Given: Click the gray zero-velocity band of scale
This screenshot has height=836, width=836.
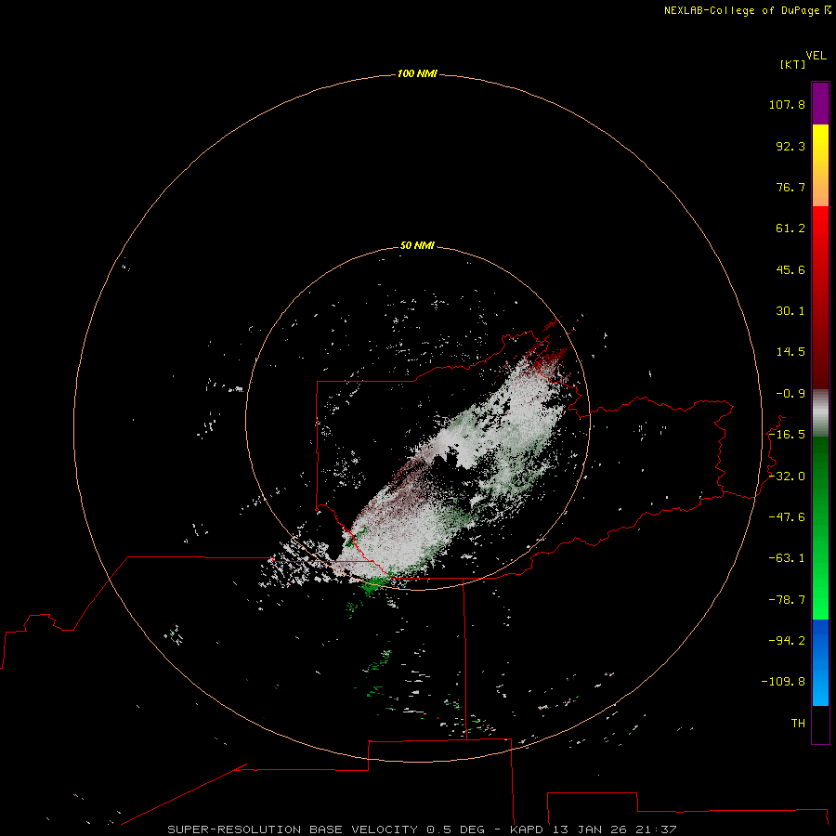Looking at the screenshot, I should [820, 413].
